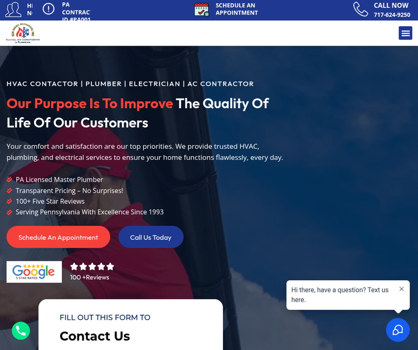Click the "Hi there, have a question?" message
418x350 pixels.
coord(339,295)
